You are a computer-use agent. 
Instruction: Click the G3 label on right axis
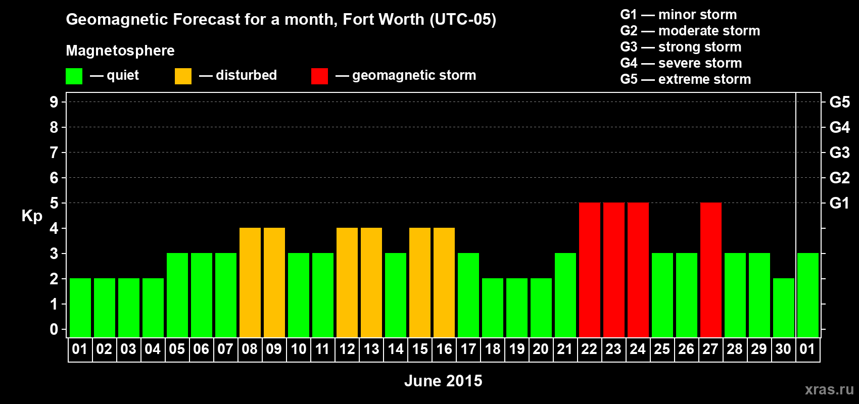(x=839, y=153)
